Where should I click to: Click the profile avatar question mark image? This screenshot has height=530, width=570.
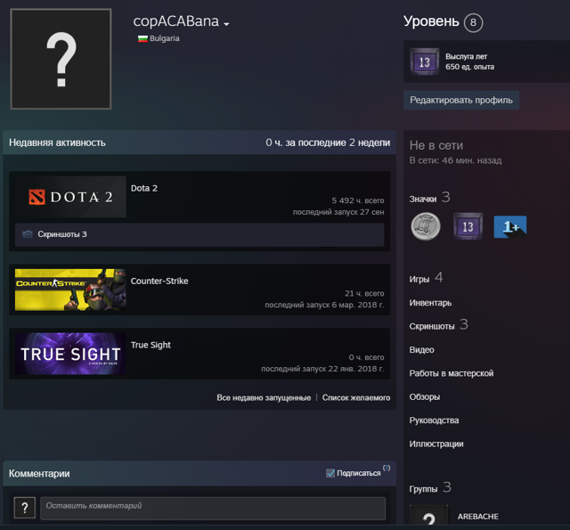coord(61,59)
